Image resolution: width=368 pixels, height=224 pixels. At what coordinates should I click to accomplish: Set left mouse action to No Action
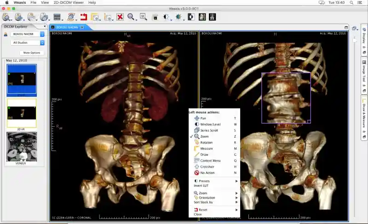208,173
